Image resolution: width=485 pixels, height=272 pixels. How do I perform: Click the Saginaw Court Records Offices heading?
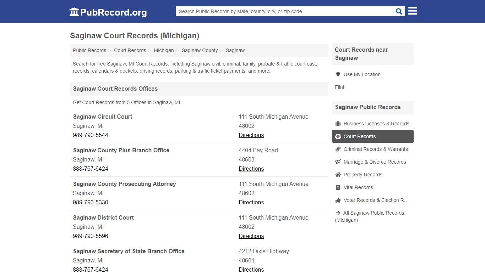click(x=115, y=89)
